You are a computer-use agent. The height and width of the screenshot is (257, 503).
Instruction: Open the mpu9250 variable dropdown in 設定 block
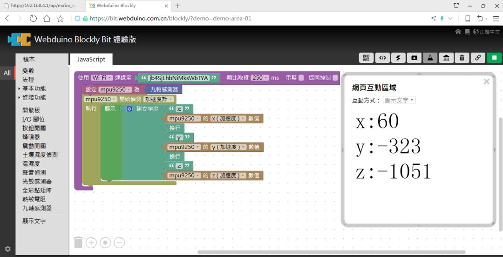[x=115, y=89]
